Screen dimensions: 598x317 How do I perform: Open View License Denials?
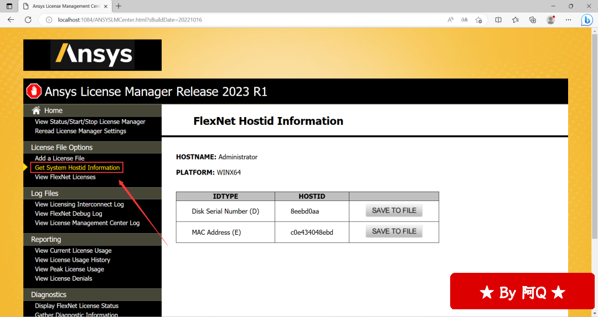coord(63,278)
